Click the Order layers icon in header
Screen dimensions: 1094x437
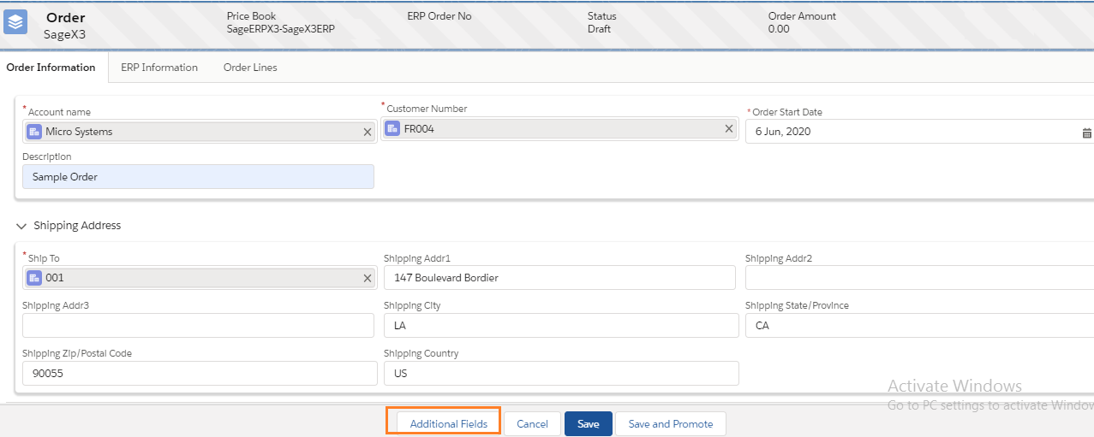tap(15, 22)
